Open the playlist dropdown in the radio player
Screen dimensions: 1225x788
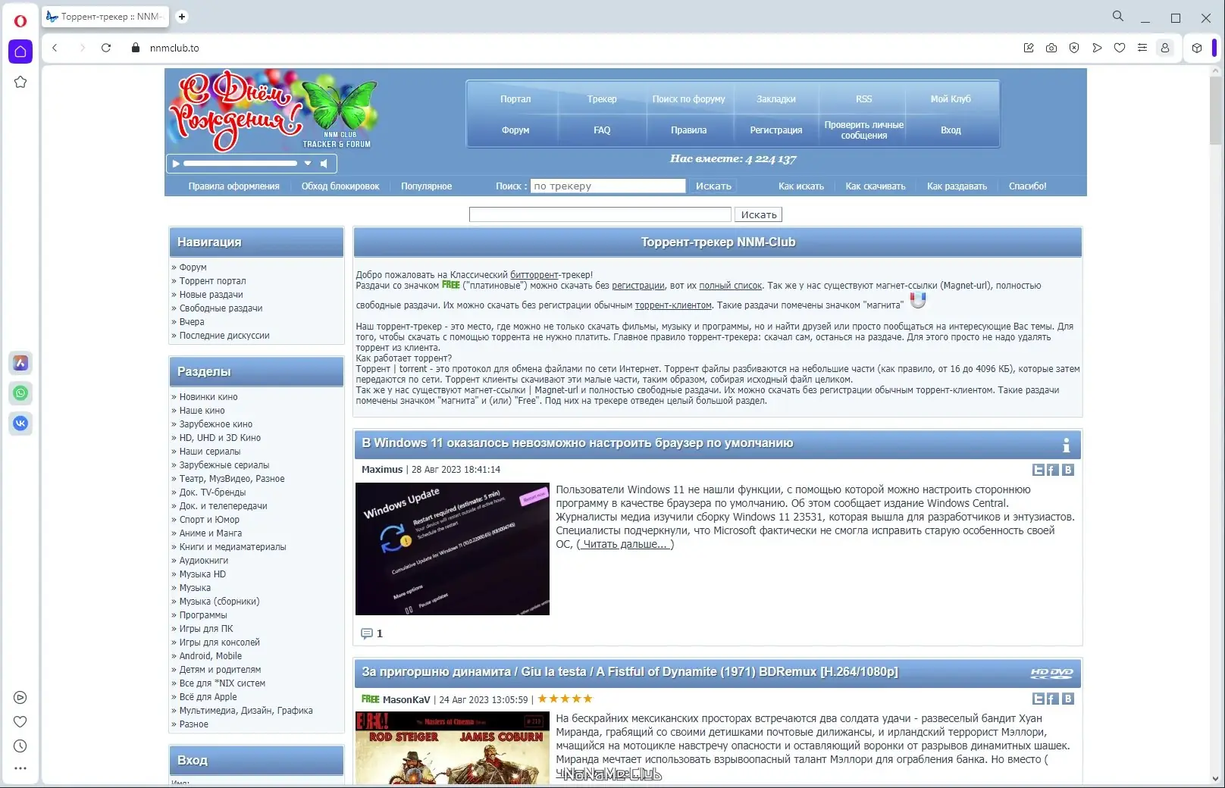click(x=308, y=163)
